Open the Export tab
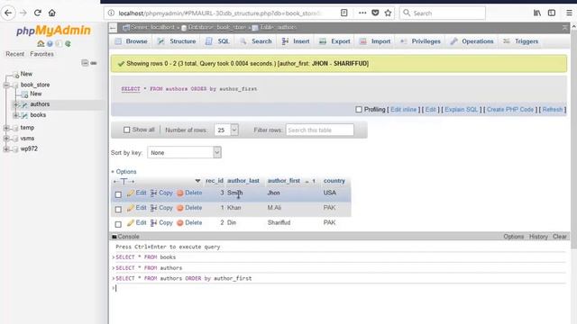 point(334,41)
